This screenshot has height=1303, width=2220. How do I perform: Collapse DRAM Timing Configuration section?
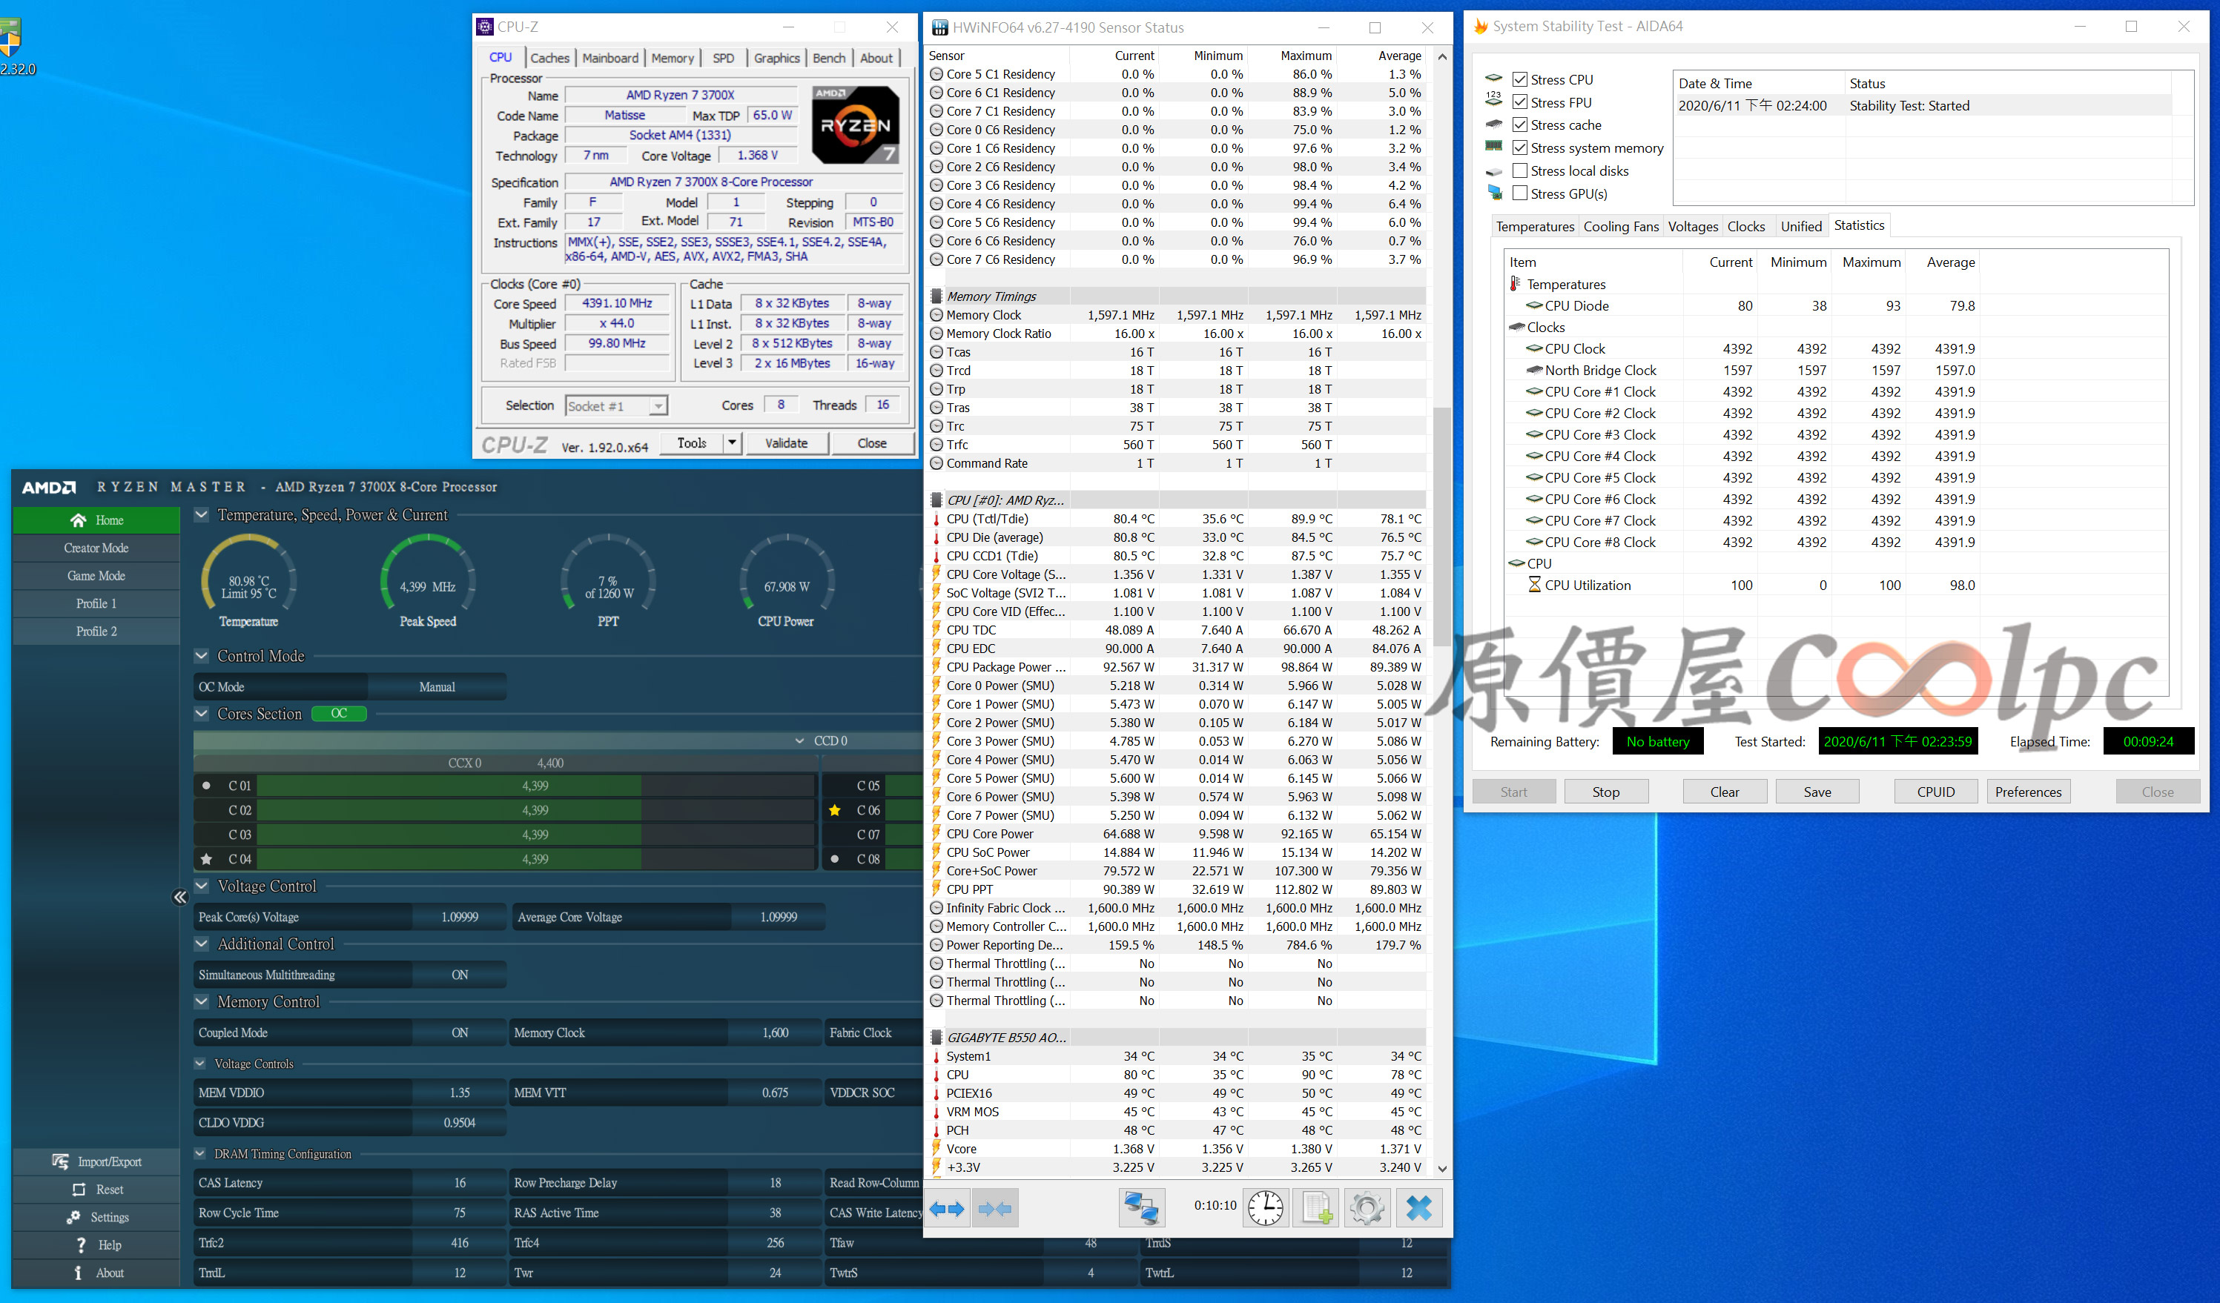click(200, 1154)
